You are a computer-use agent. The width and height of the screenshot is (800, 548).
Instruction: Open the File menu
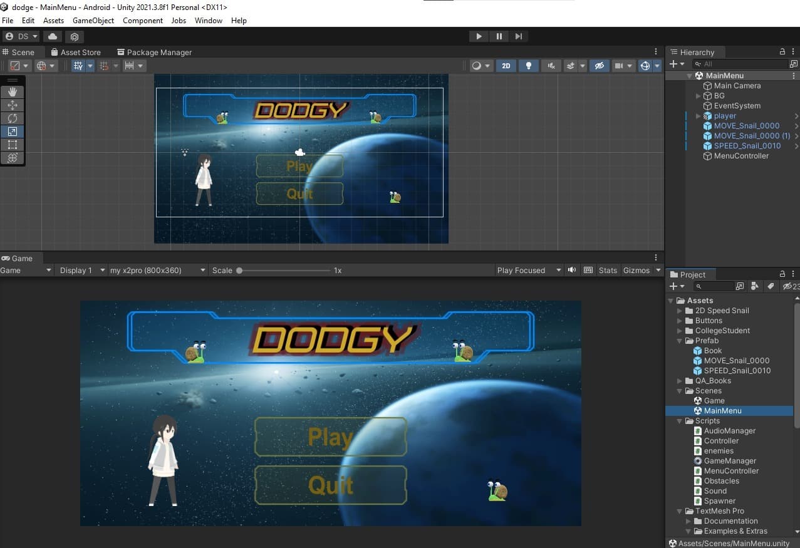(8, 21)
